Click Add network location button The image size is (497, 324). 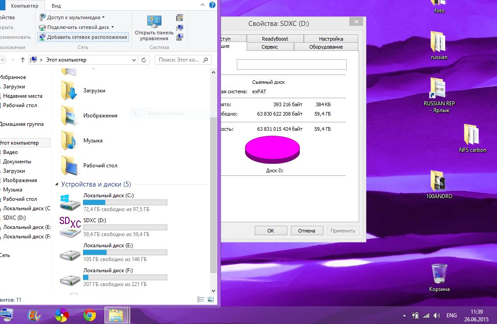[x=83, y=37]
